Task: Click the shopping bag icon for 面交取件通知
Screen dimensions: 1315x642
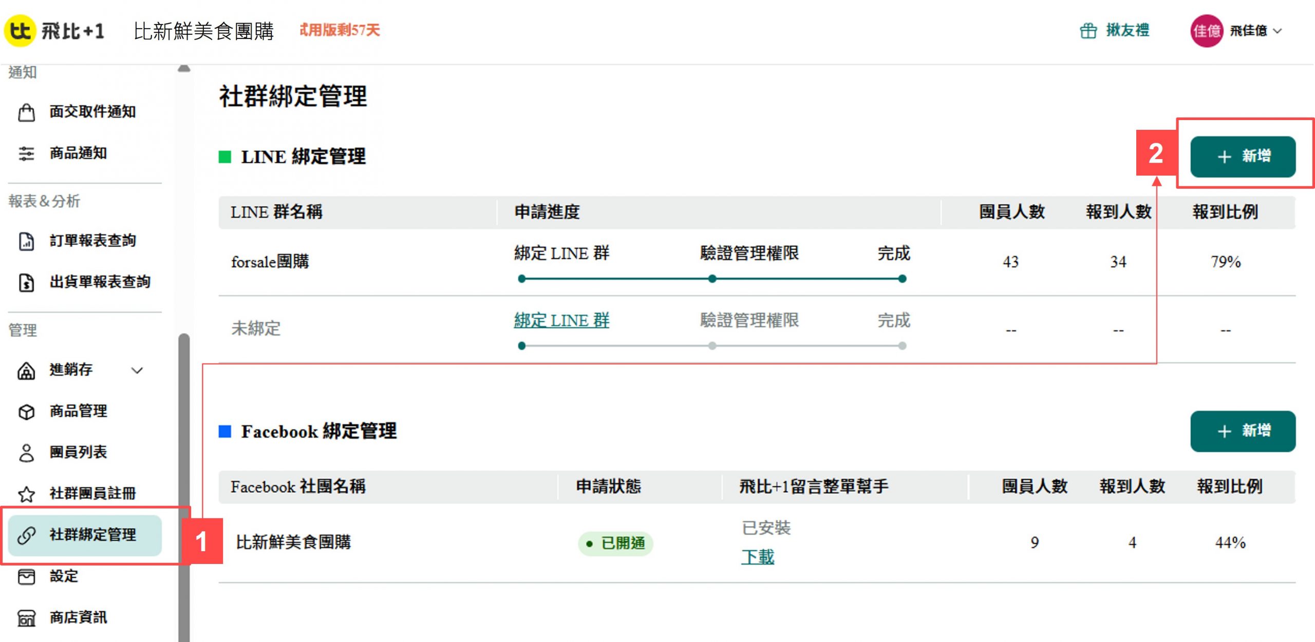Action: tap(27, 112)
